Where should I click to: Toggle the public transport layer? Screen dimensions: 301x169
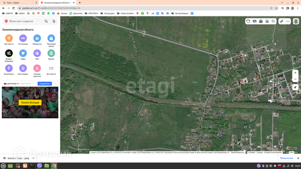coord(267,21)
